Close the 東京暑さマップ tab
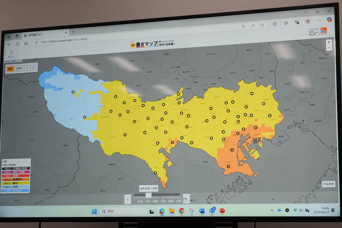The height and width of the screenshot is (228, 342). point(66,32)
